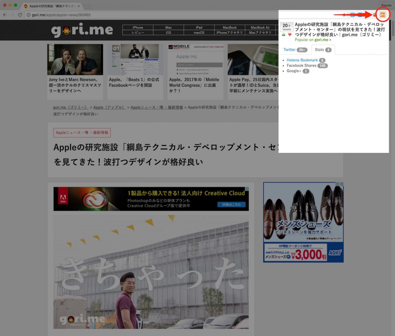The width and height of the screenshot is (395, 336).
Task: Switch to the Stats tab
Action: (x=323, y=50)
